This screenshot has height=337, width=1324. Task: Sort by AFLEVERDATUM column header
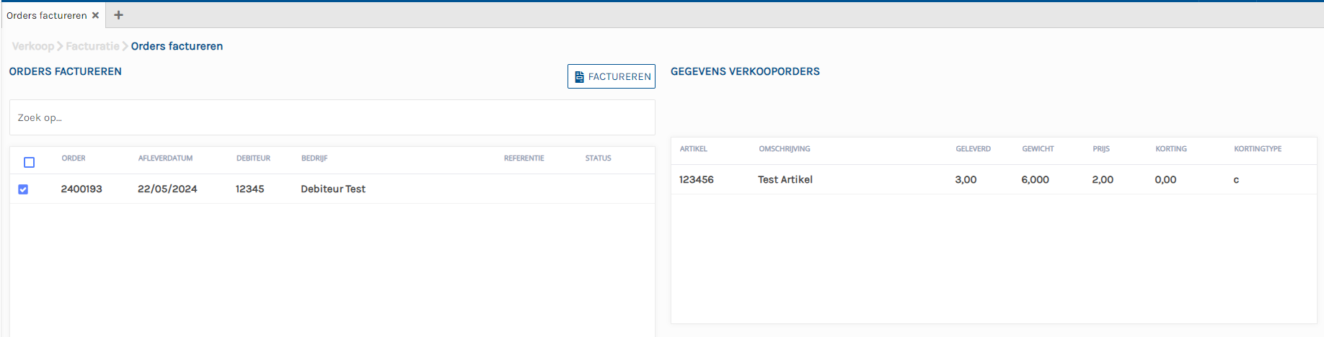tap(165, 158)
